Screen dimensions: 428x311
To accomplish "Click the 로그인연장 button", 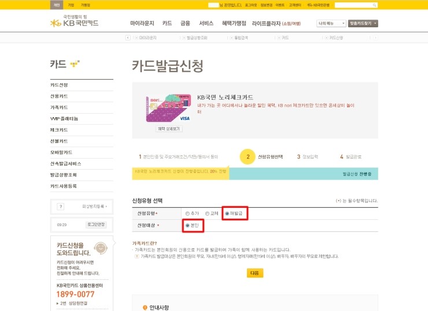I will click(x=96, y=224).
